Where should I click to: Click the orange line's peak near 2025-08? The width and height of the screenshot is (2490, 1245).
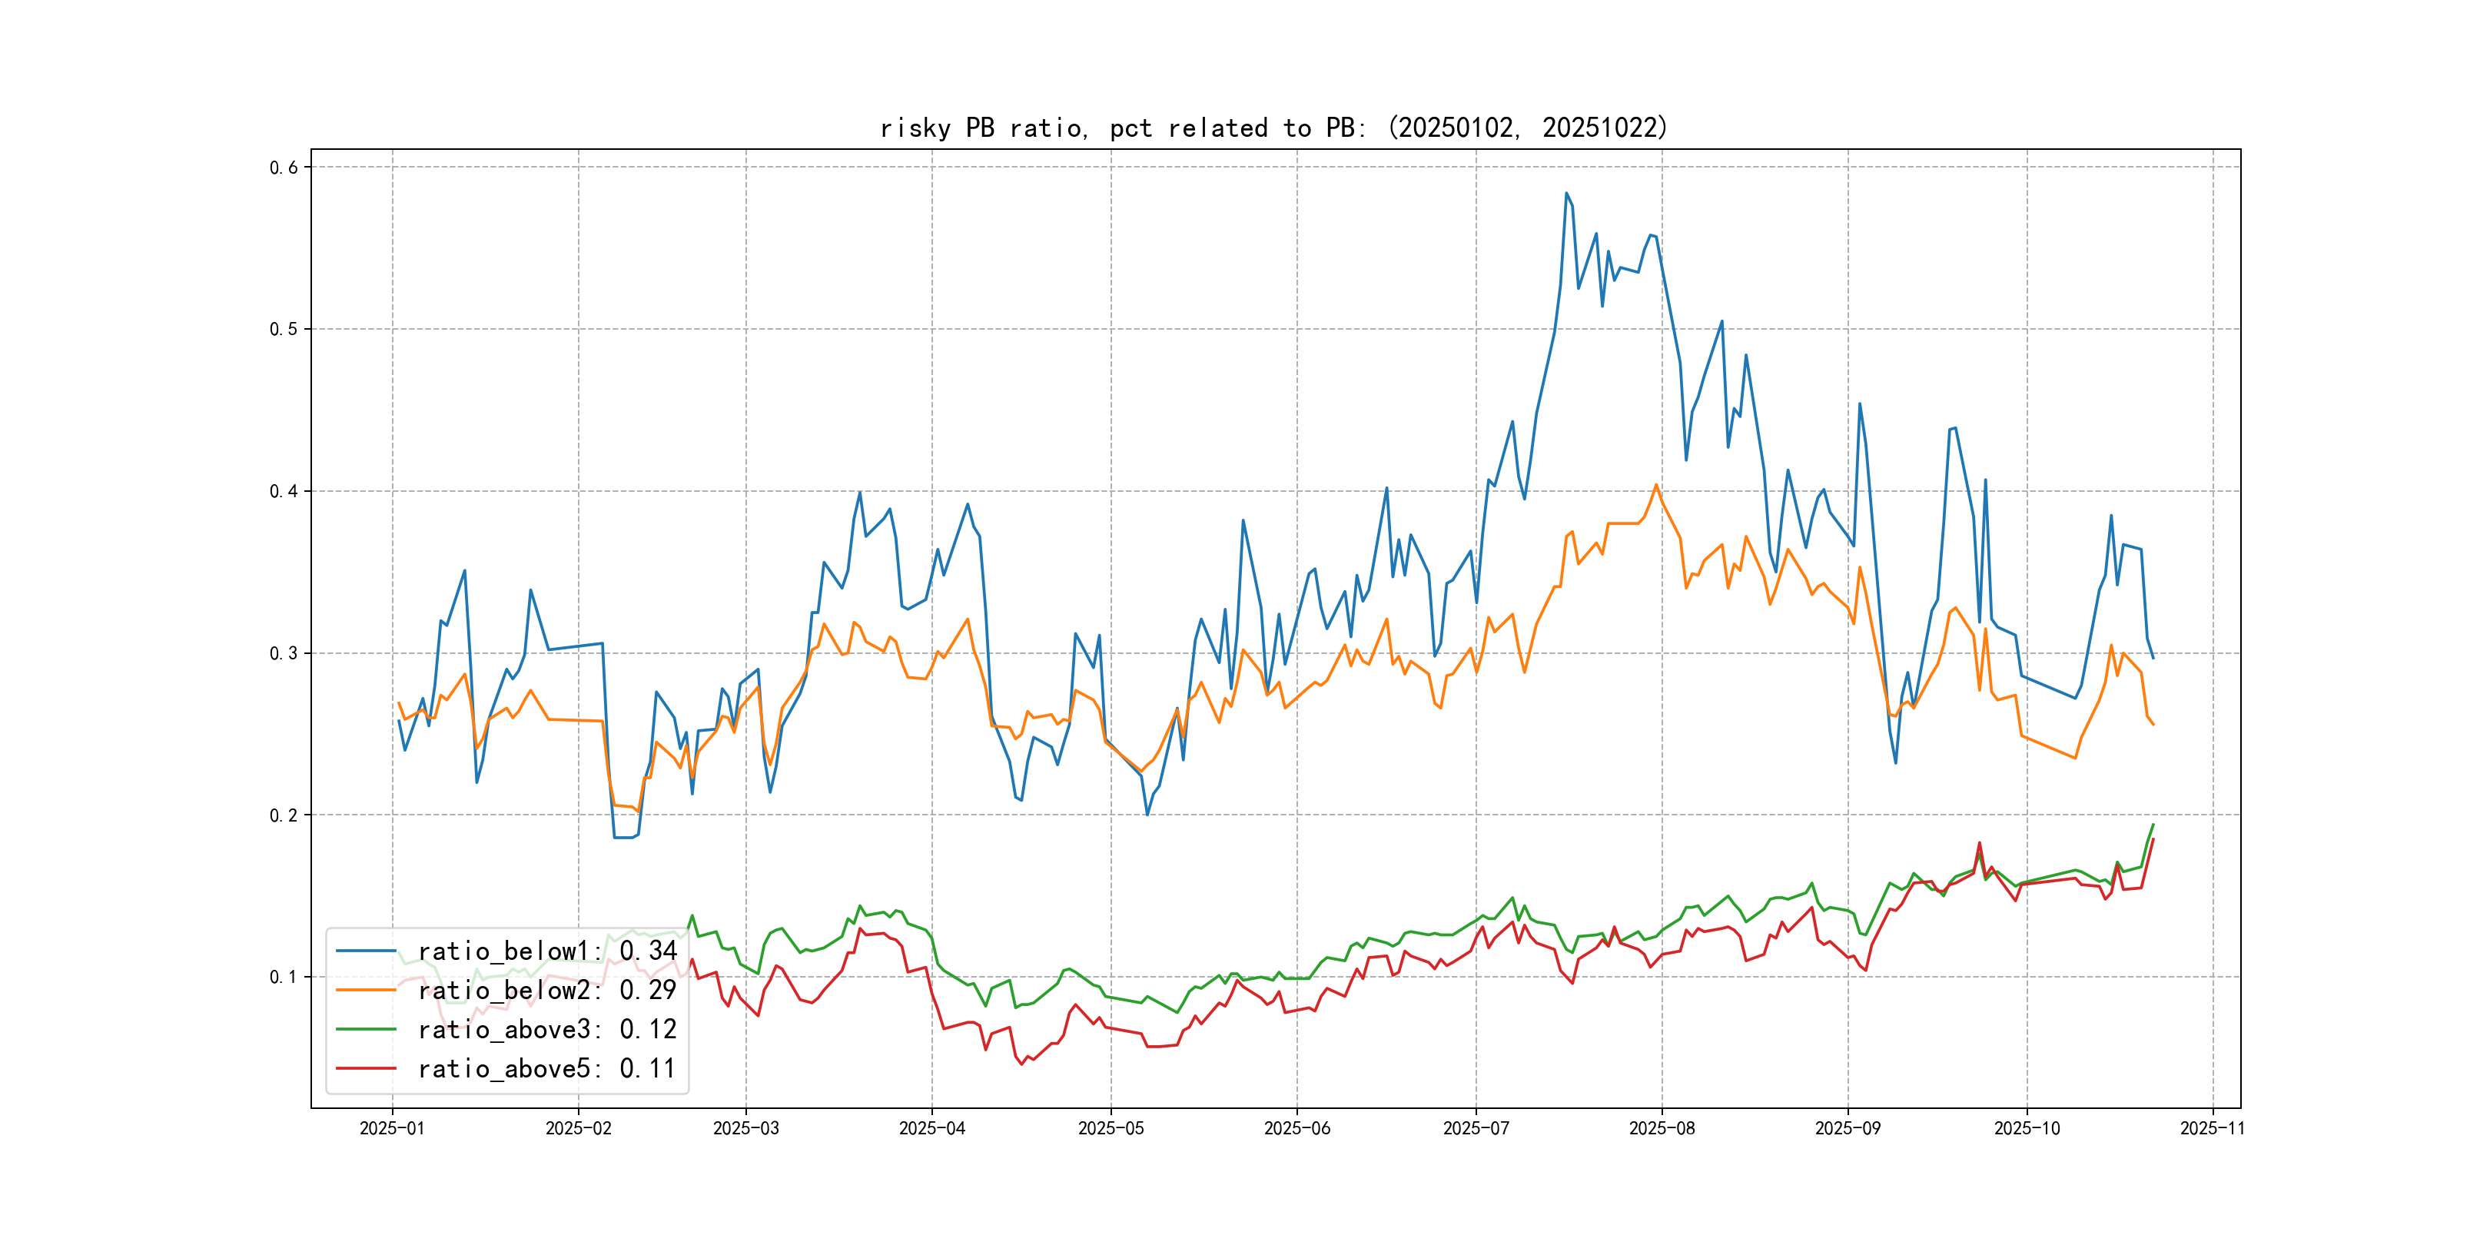click(x=1656, y=485)
